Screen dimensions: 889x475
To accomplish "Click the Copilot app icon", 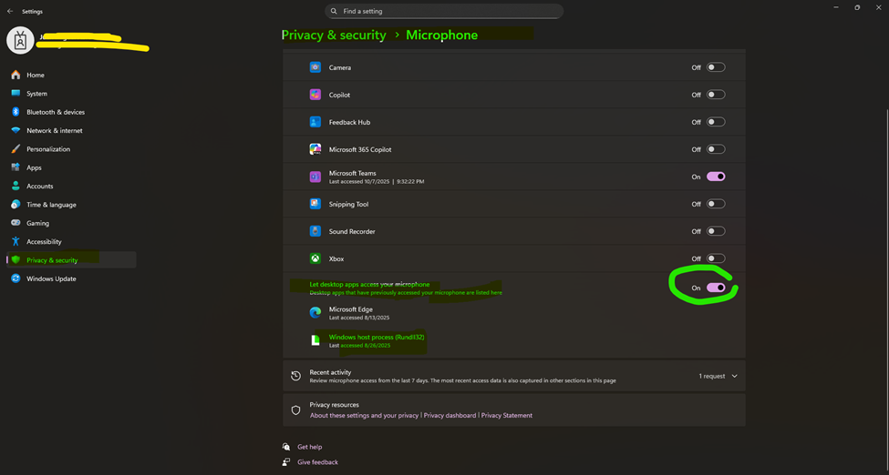I will coord(315,95).
